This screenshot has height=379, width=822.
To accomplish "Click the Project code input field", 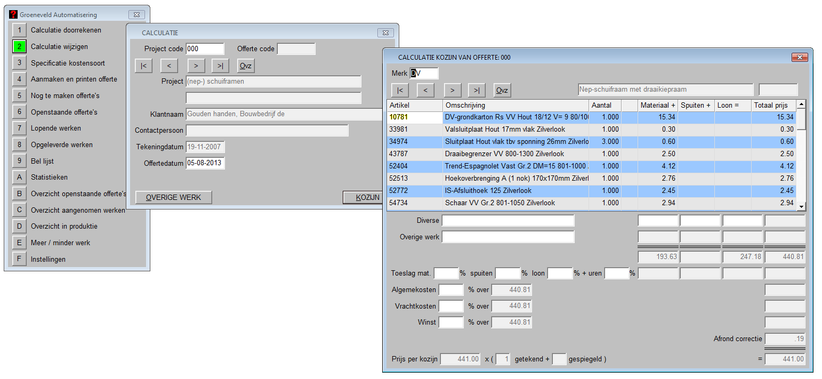I will click(205, 49).
